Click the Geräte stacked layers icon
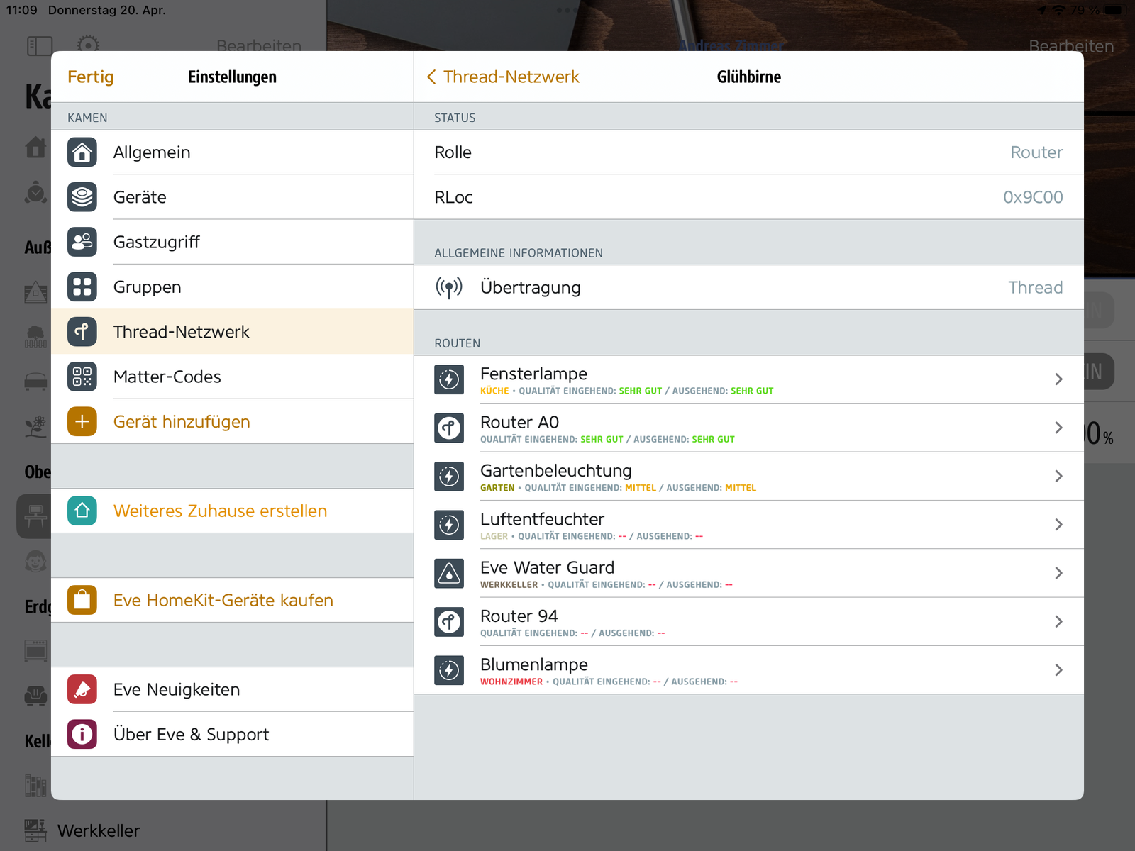Image resolution: width=1135 pixels, height=851 pixels. (x=82, y=197)
